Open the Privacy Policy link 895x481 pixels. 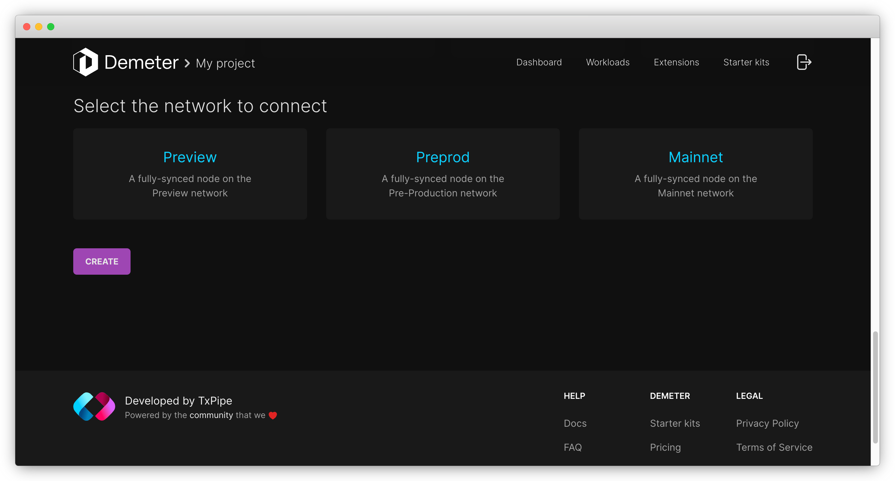pyautogui.click(x=767, y=423)
